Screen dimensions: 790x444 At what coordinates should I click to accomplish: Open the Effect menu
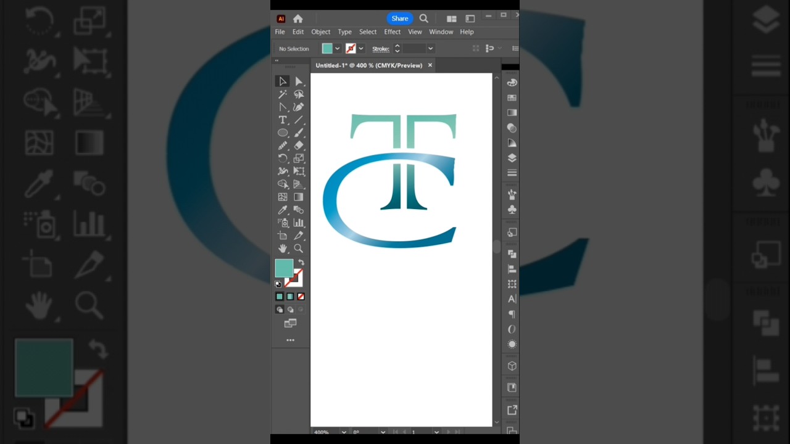click(x=393, y=32)
